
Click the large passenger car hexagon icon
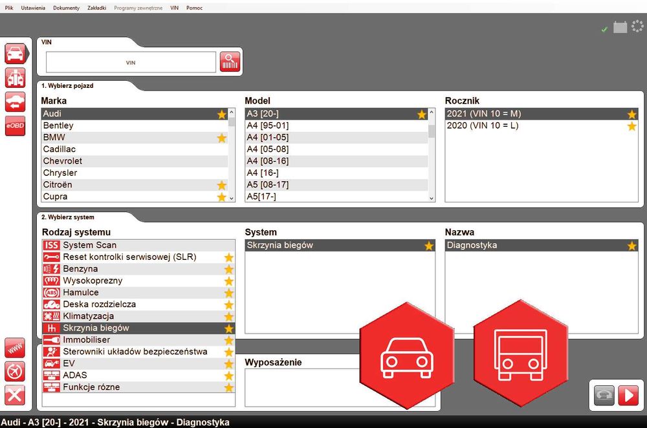407,356
